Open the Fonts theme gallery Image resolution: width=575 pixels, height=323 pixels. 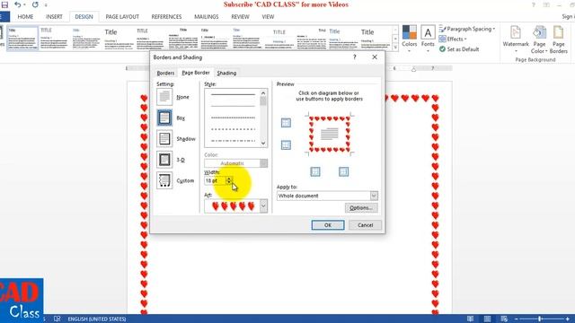click(428, 39)
